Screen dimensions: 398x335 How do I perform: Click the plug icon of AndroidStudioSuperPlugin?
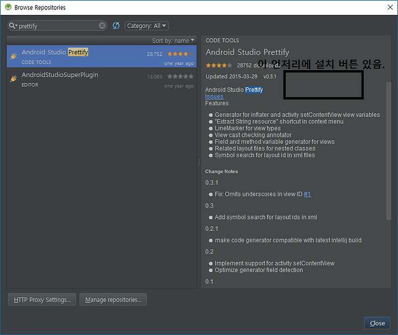pos(13,79)
